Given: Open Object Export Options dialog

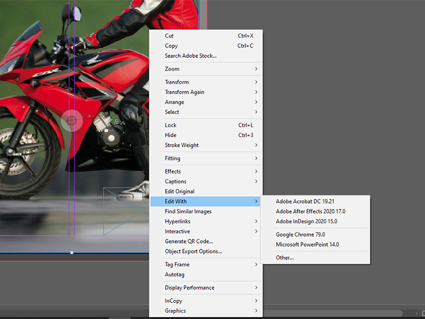Looking at the screenshot, I should (191, 251).
